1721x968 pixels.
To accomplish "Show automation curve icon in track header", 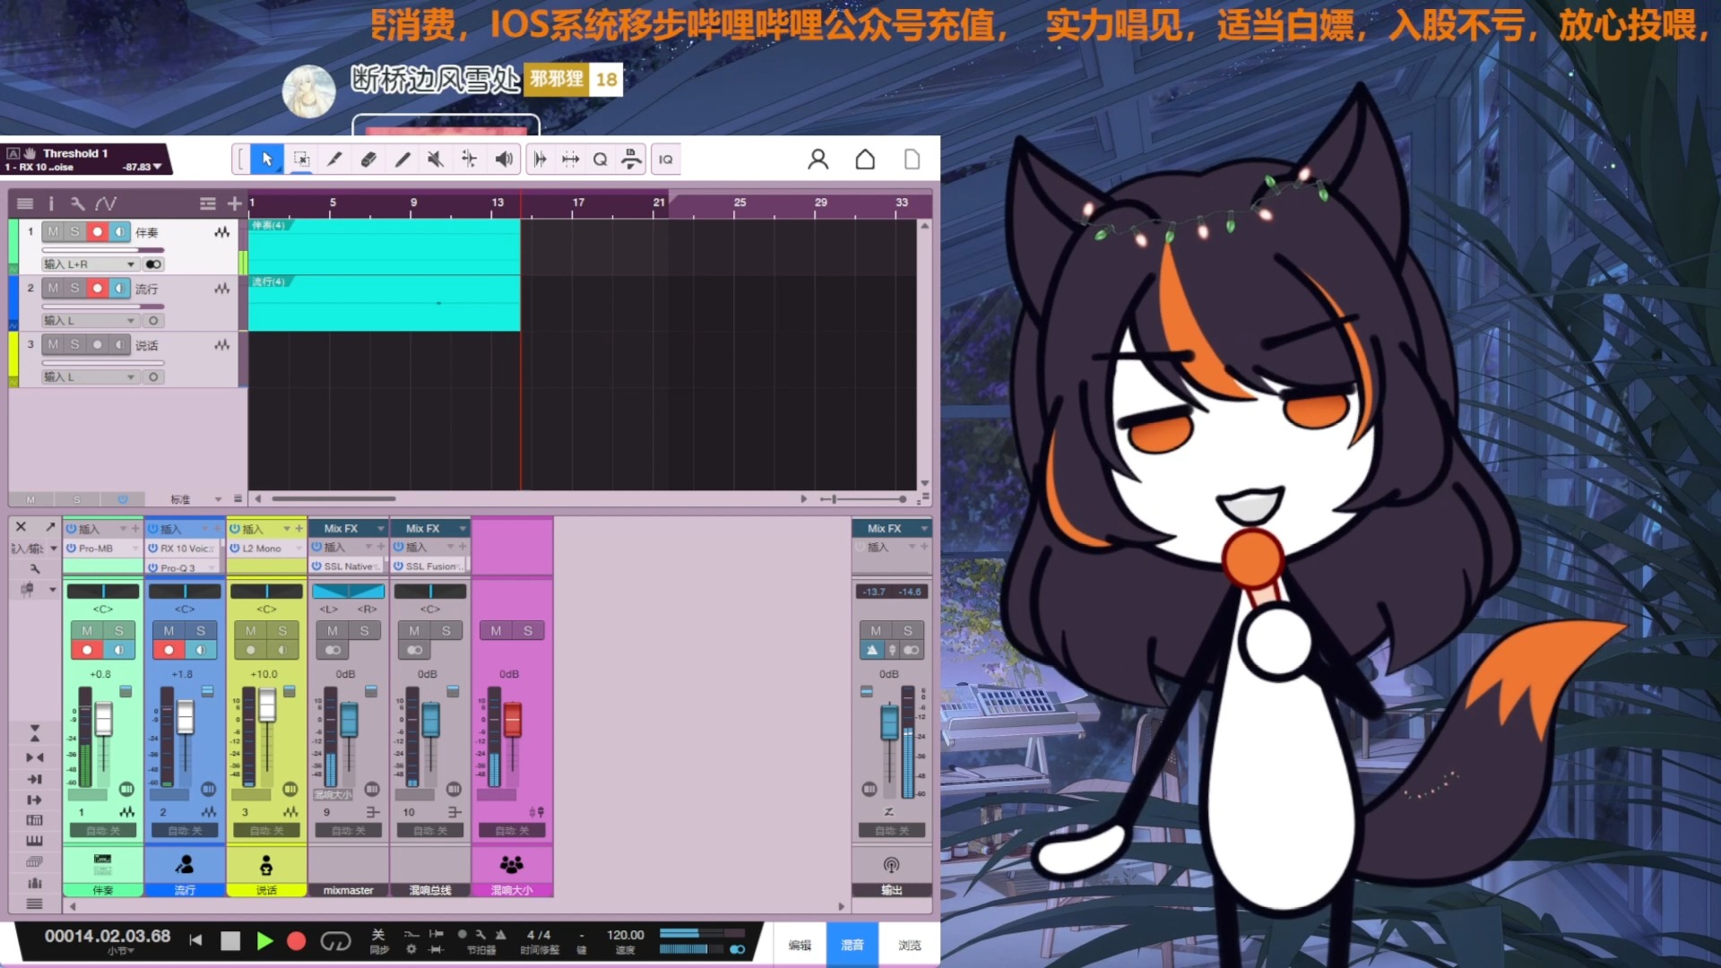I will click(x=106, y=203).
